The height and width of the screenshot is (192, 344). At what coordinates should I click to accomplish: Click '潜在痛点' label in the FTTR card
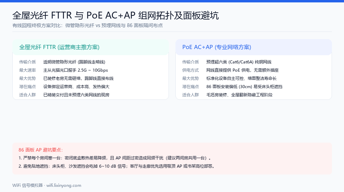[x=28, y=87]
